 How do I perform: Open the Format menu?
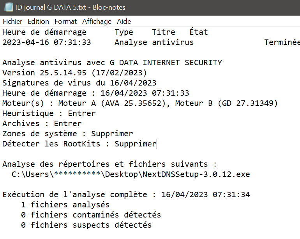tap(65, 21)
